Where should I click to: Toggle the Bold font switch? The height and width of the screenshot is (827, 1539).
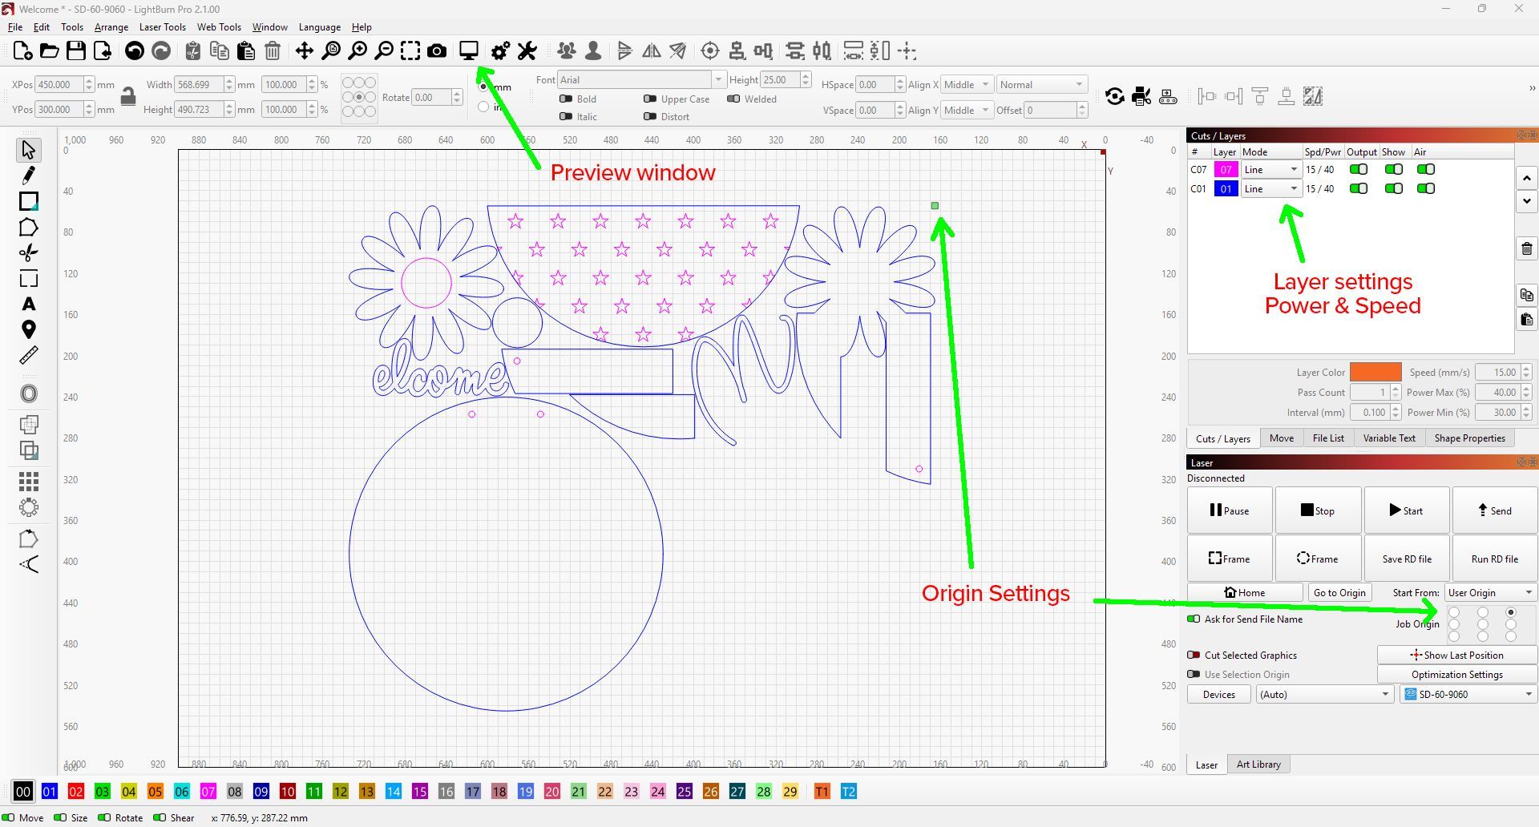(566, 99)
